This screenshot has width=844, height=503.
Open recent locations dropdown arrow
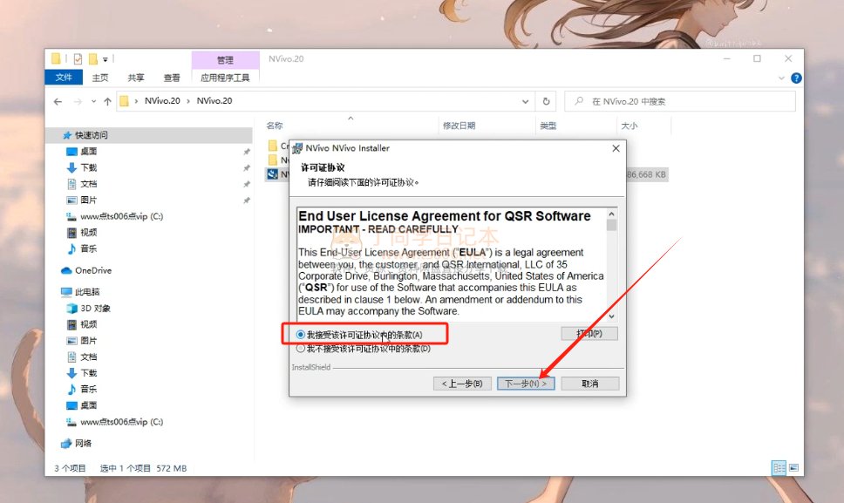[93, 101]
